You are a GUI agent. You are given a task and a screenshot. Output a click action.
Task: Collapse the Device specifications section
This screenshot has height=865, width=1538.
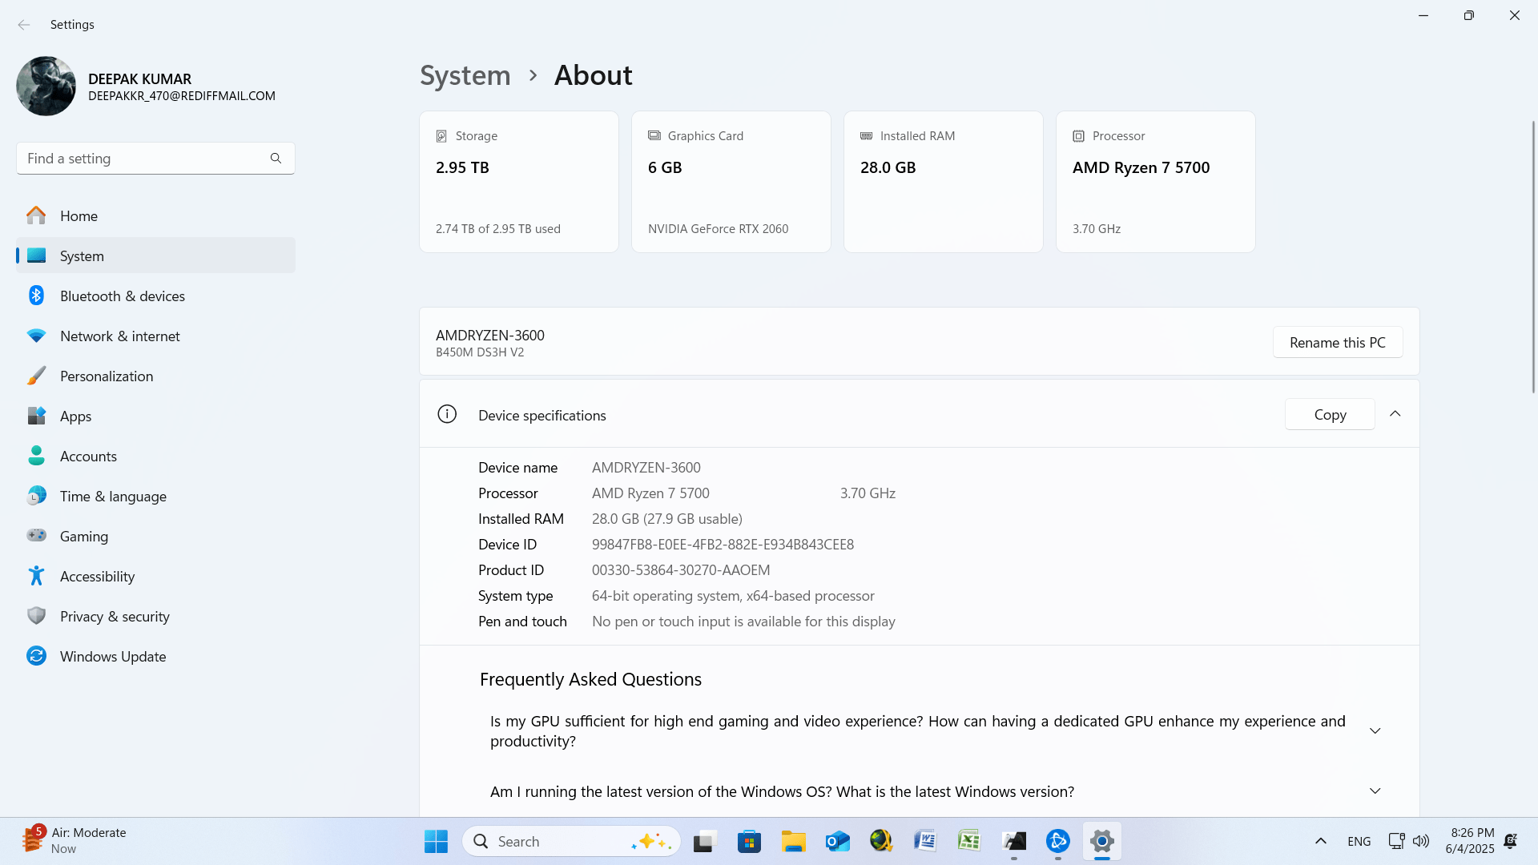(x=1395, y=414)
